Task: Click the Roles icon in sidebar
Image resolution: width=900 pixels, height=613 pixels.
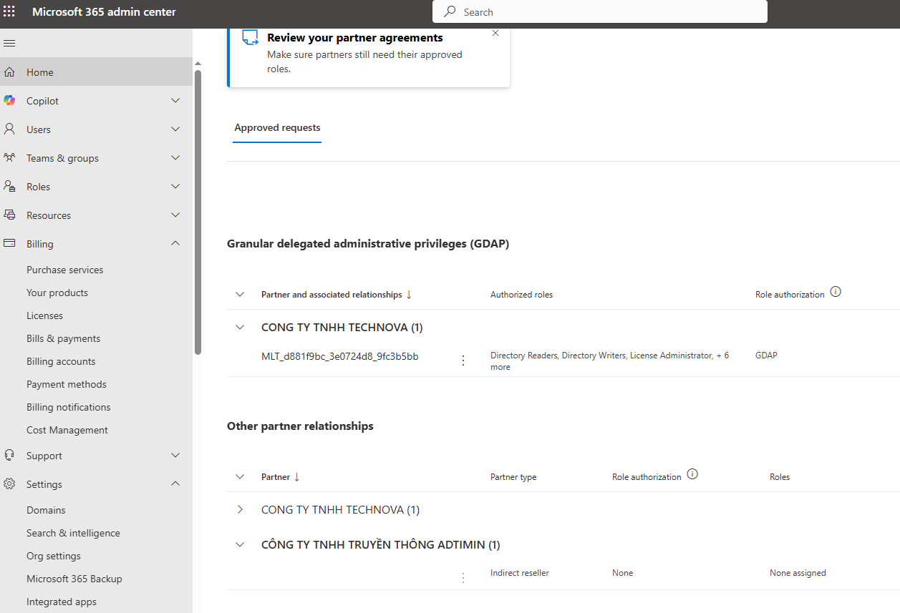Action: pos(9,187)
